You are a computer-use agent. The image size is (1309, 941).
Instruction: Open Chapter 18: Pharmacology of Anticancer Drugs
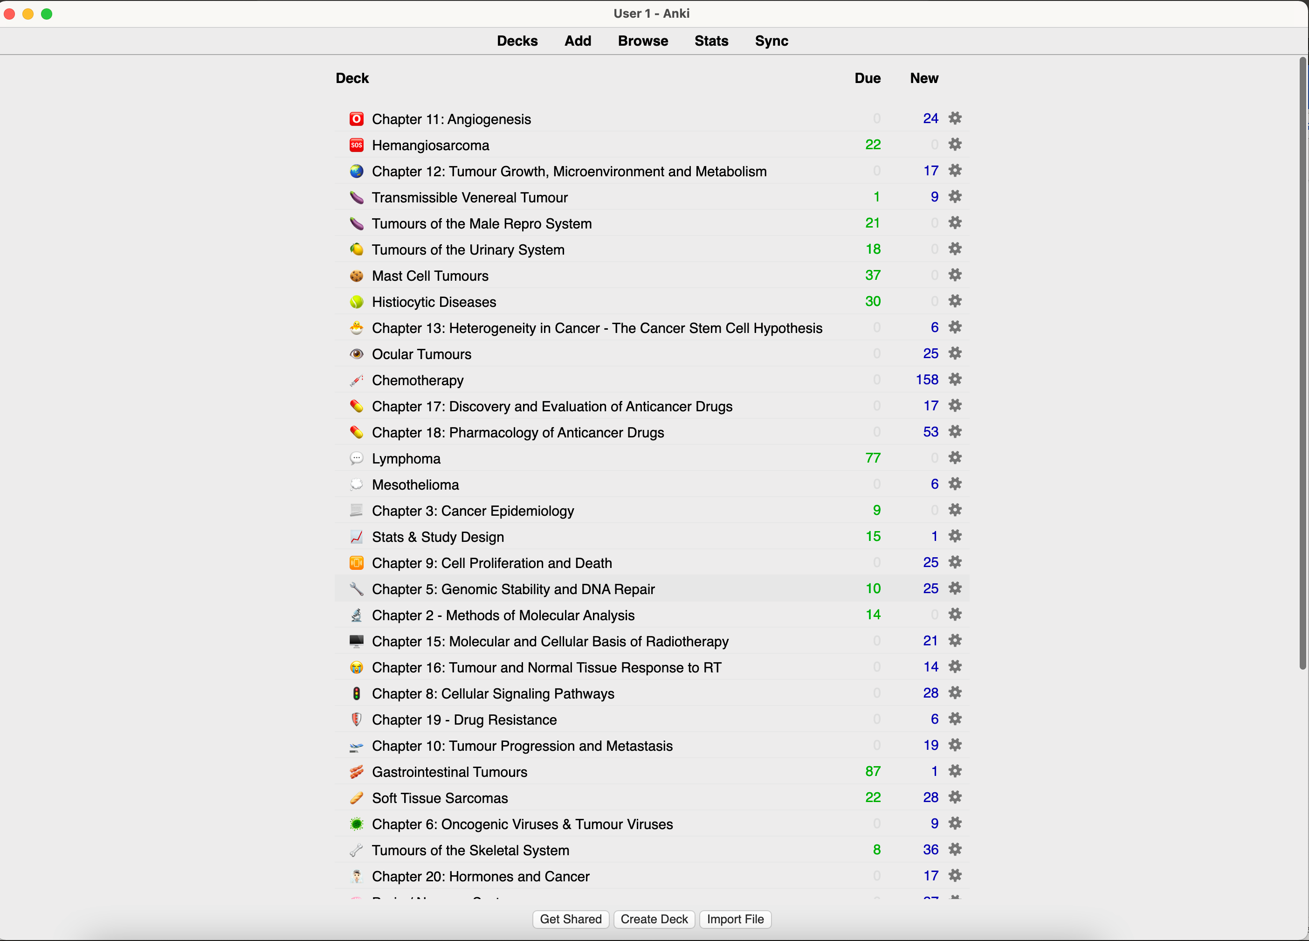[x=518, y=432]
